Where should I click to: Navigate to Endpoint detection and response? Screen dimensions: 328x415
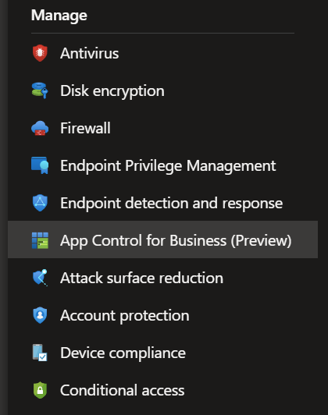click(x=171, y=203)
